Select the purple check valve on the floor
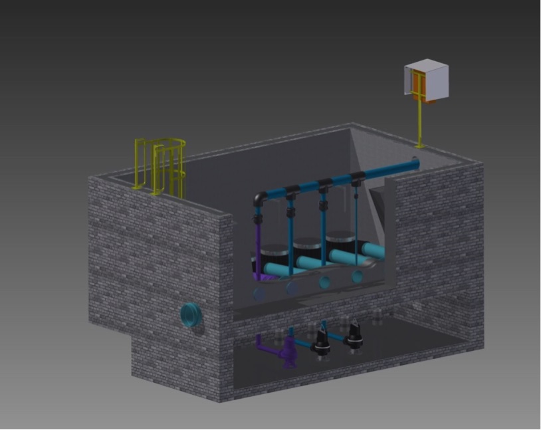 tap(288, 352)
